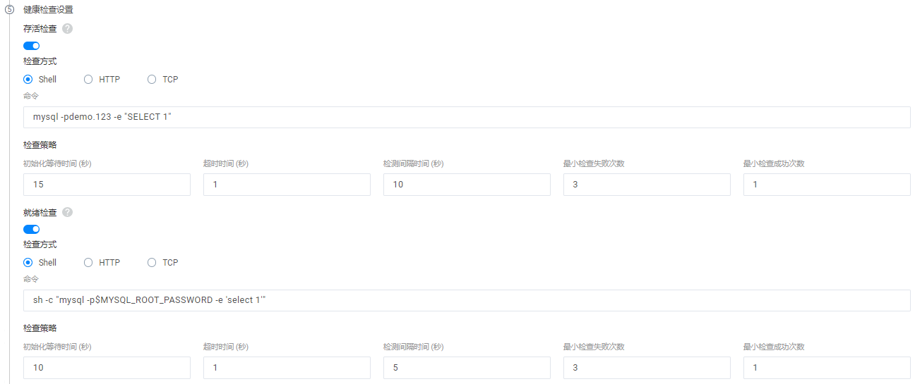Focus liveness 最小检查失败次数 field
Image resolution: width=915 pixels, height=384 pixels.
647,185
